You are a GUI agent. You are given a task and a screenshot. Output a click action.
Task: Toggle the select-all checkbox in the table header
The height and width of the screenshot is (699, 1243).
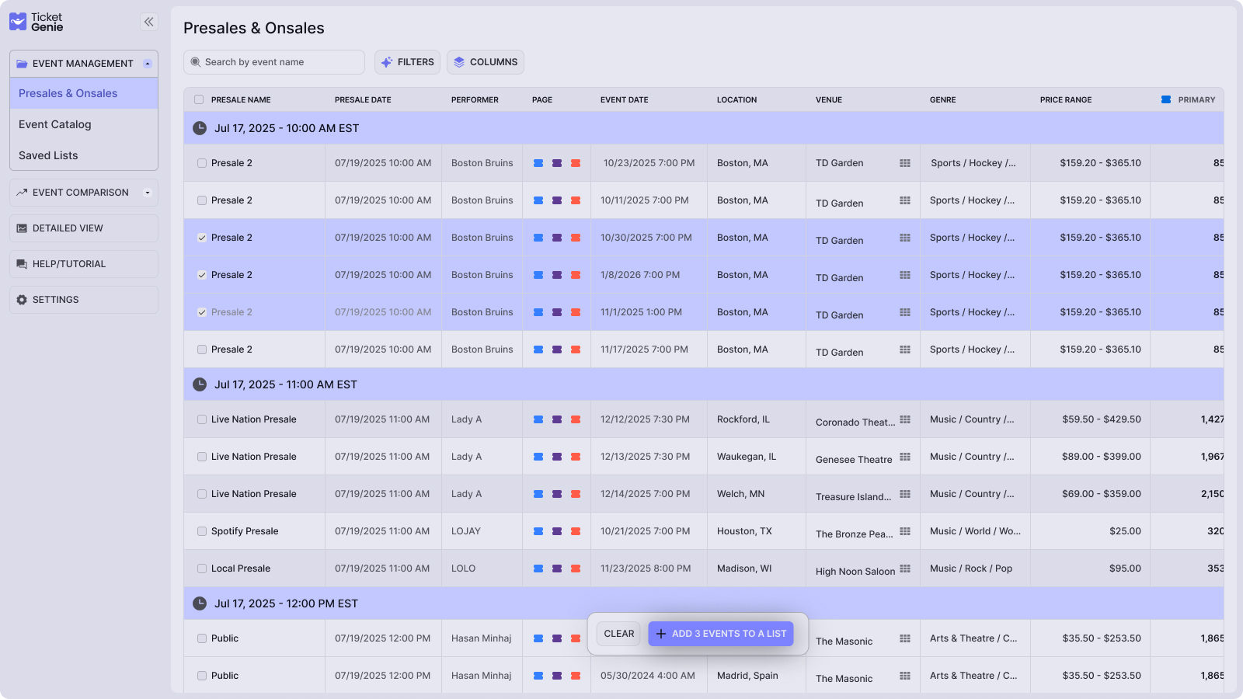(x=199, y=99)
